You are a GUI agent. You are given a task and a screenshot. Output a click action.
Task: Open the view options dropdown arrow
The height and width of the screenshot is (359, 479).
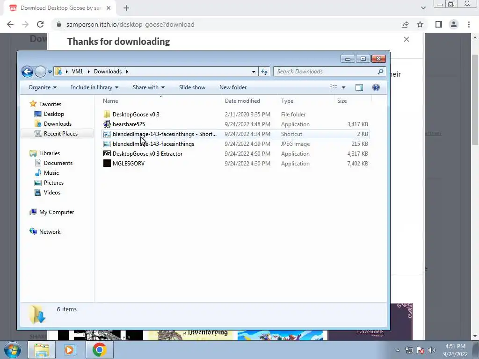343,87
